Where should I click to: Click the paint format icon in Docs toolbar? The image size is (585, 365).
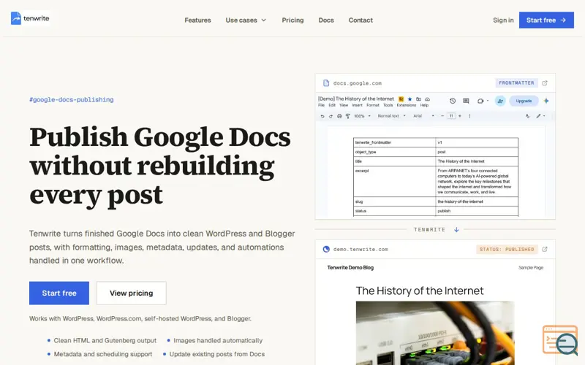(348, 116)
